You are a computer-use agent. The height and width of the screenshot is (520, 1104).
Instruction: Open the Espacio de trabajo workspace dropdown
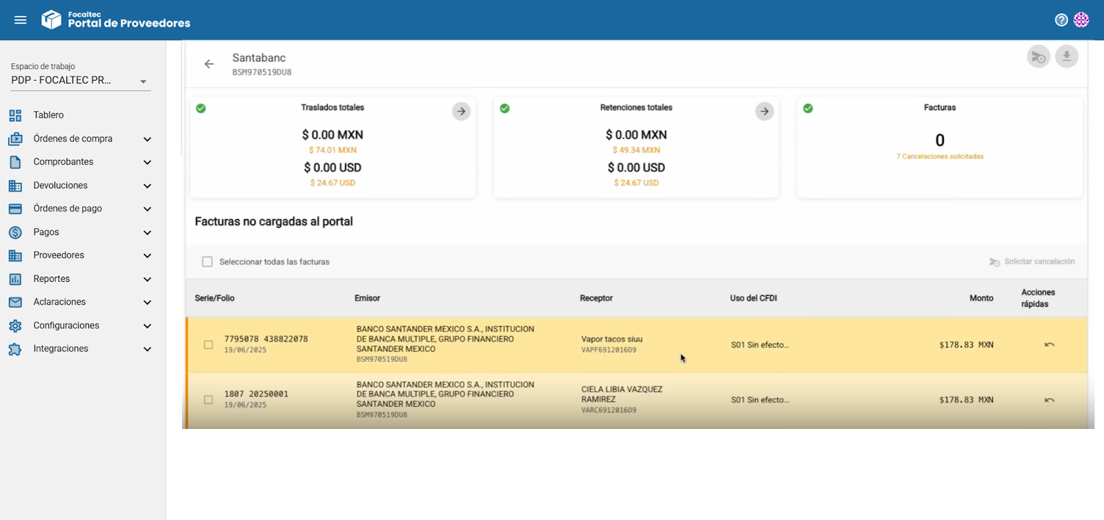click(x=81, y=81)
